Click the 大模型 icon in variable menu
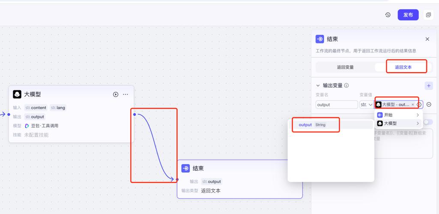Viewport: 439px width, 214px height. [x=380, y=123]
